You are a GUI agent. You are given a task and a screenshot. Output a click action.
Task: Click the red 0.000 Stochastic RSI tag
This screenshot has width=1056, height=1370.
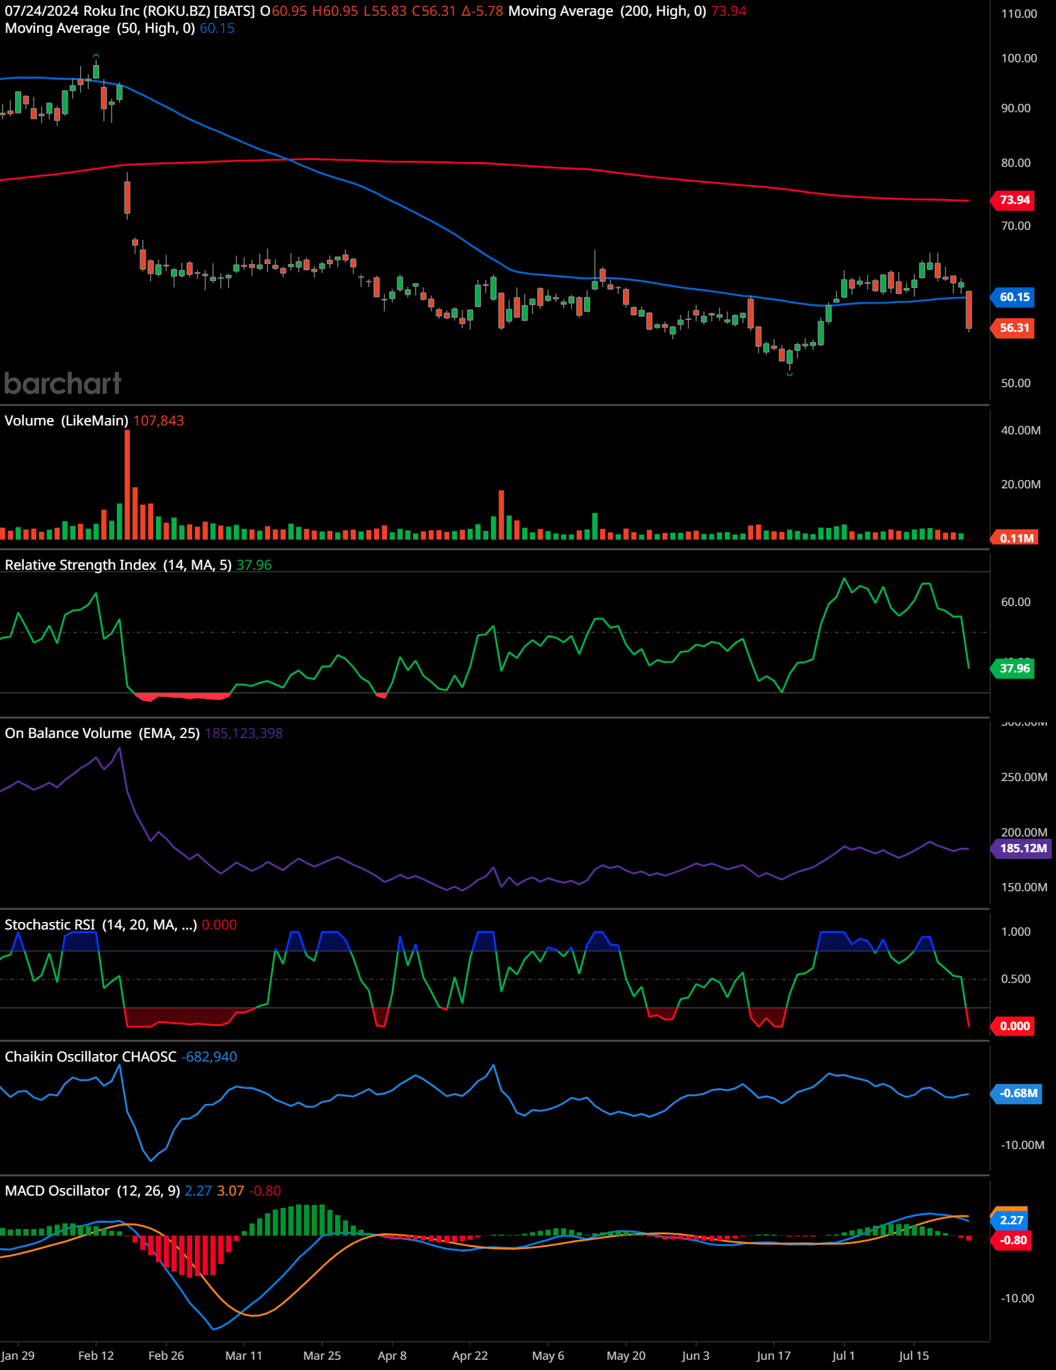pyautogui.click(x=1013, y=1026)
